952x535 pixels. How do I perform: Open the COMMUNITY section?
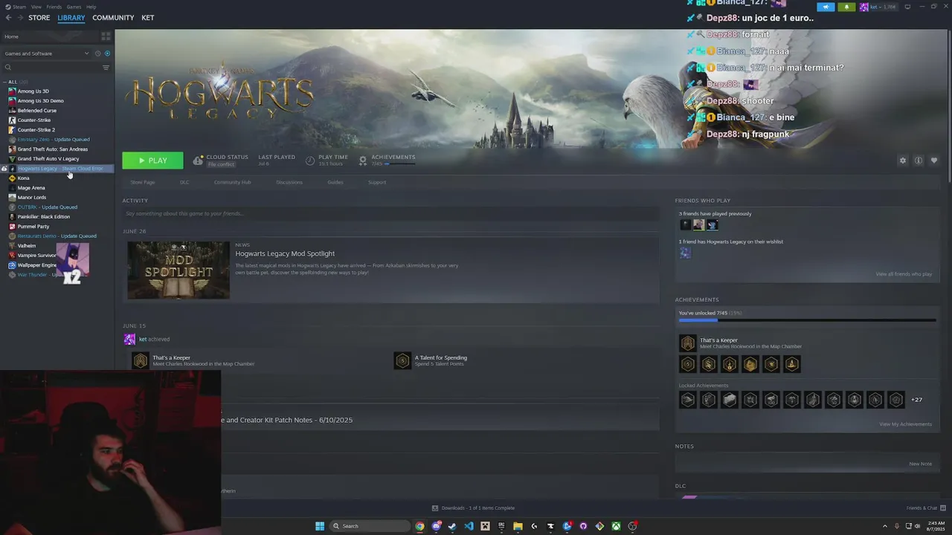tap(113, 18)
